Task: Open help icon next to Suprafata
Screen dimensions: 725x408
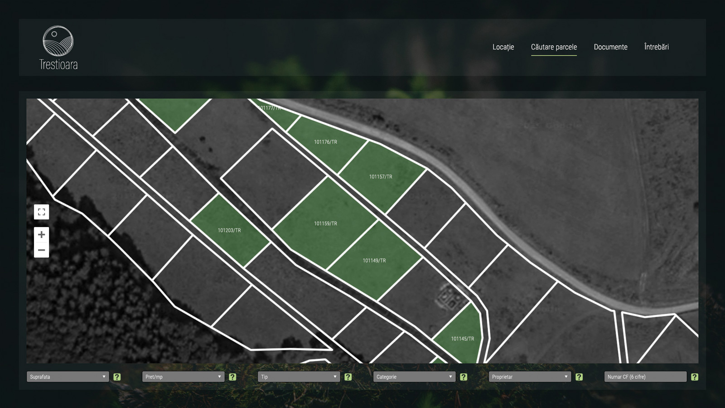Action: coord(117,377)
